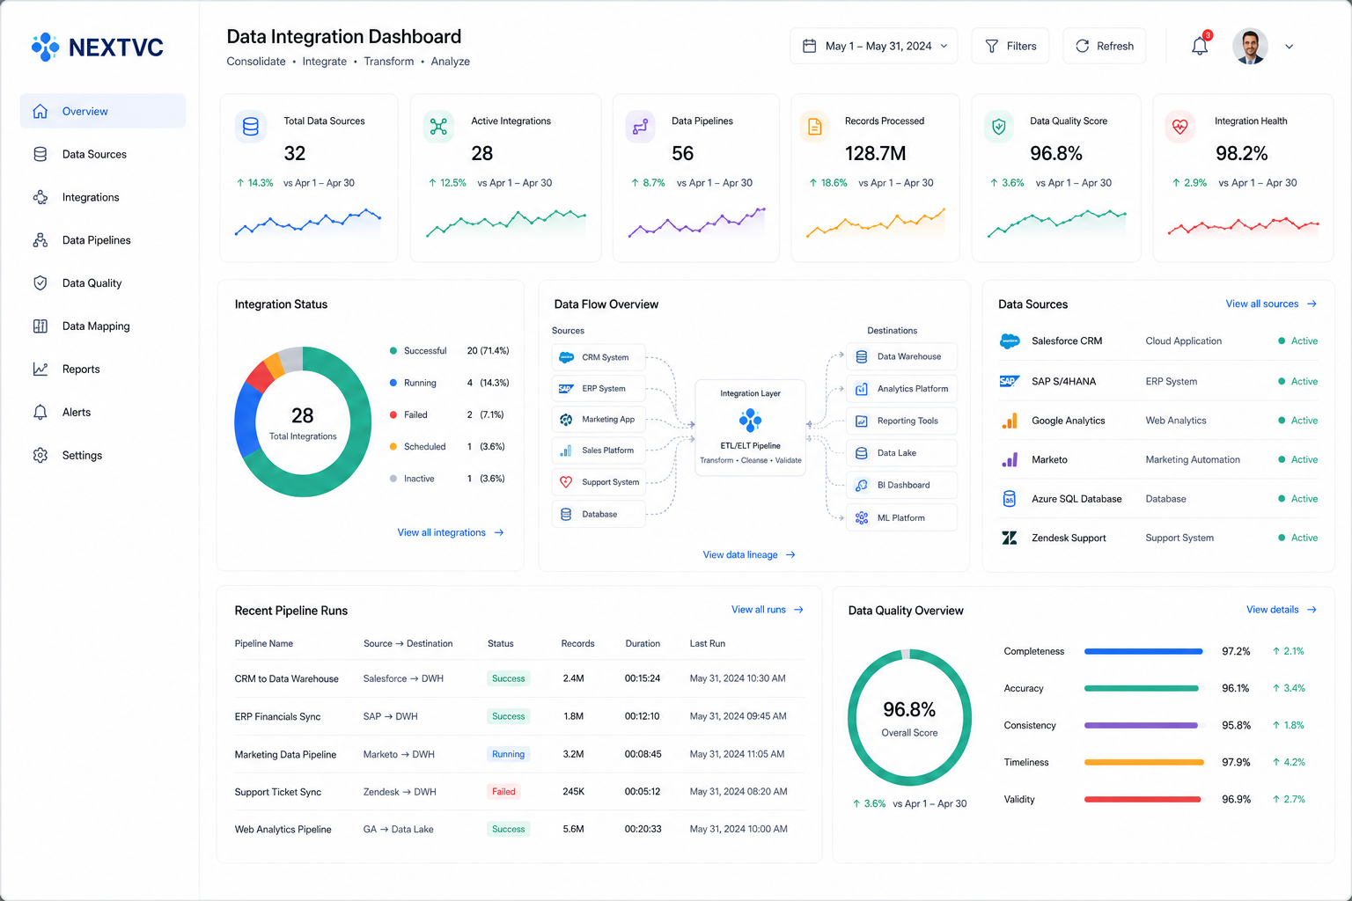
Task: Select the CRM System source node icon
Action: click(567, 357)
